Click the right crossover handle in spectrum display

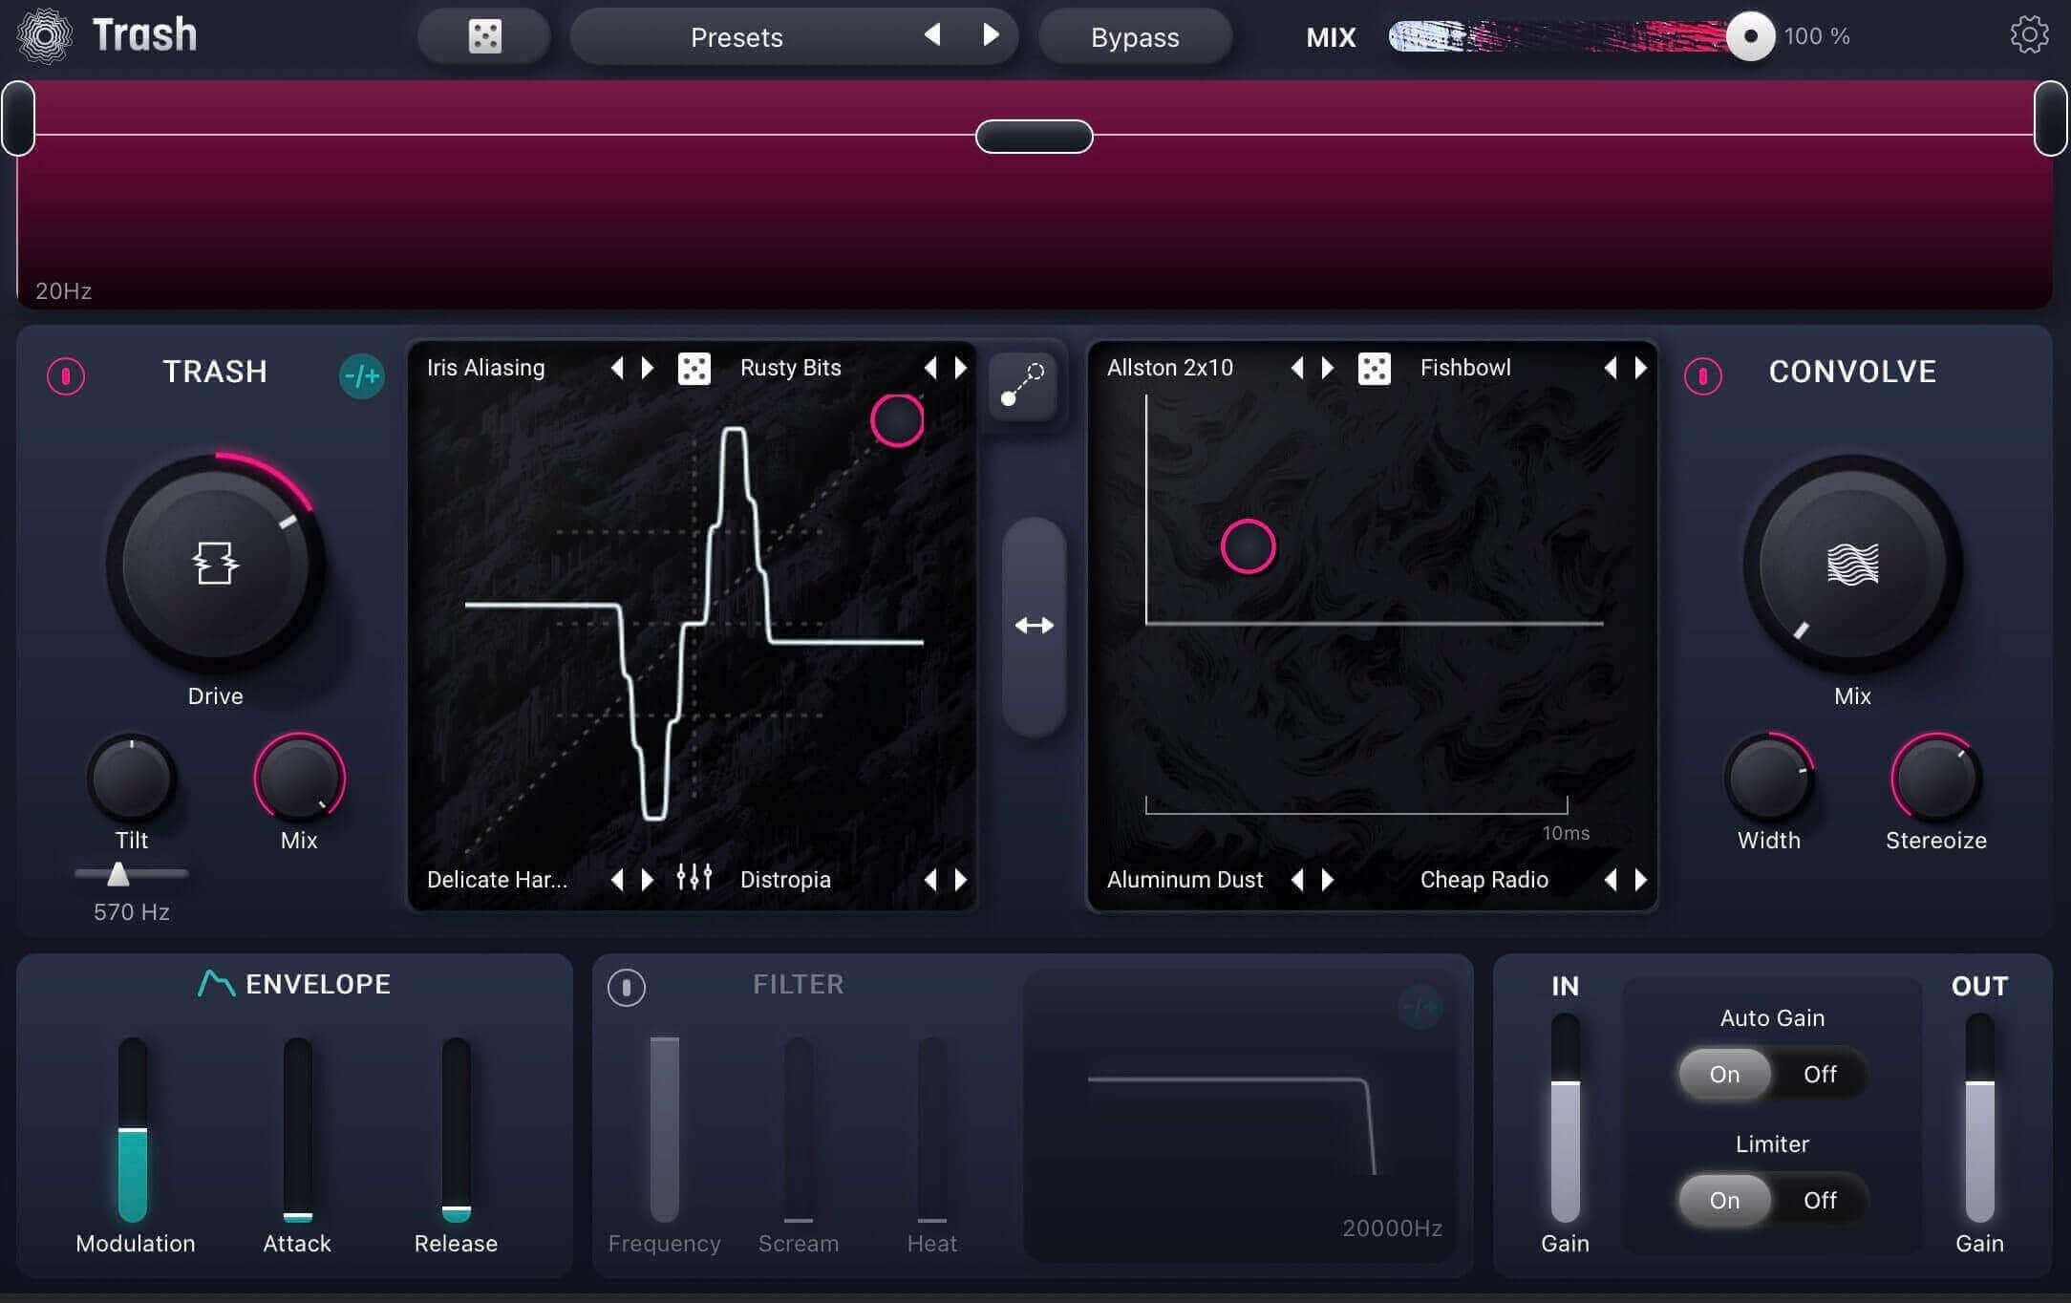coord(2051,118)
